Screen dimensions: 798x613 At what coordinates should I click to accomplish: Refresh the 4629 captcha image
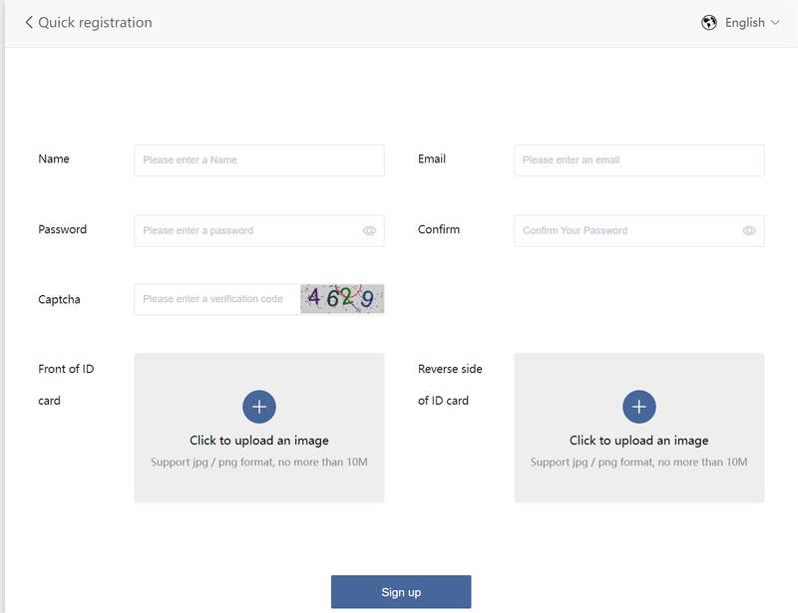(x=342, y=299)
